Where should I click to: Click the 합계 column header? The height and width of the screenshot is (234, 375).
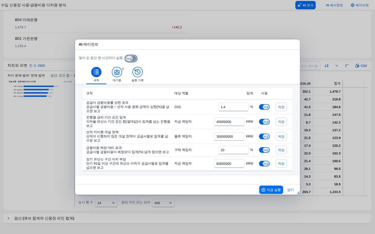pyautogui.click(x=337, y=83)
